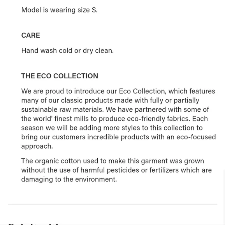Screen dimensions: 225x225
Task: Click the words 'Eco Collection,' in the paragraph
Action: [x=142, y=91]
